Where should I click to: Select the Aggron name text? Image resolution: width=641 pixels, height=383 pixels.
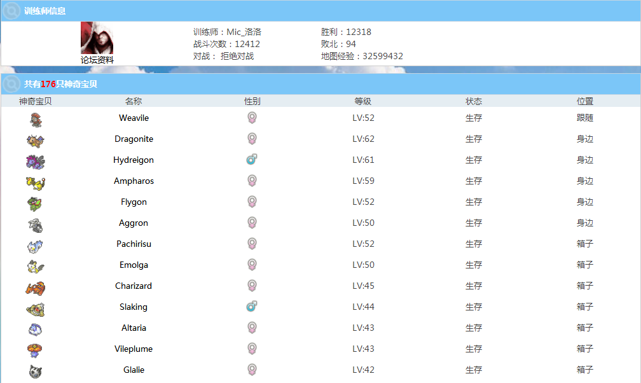click(134, 223)
